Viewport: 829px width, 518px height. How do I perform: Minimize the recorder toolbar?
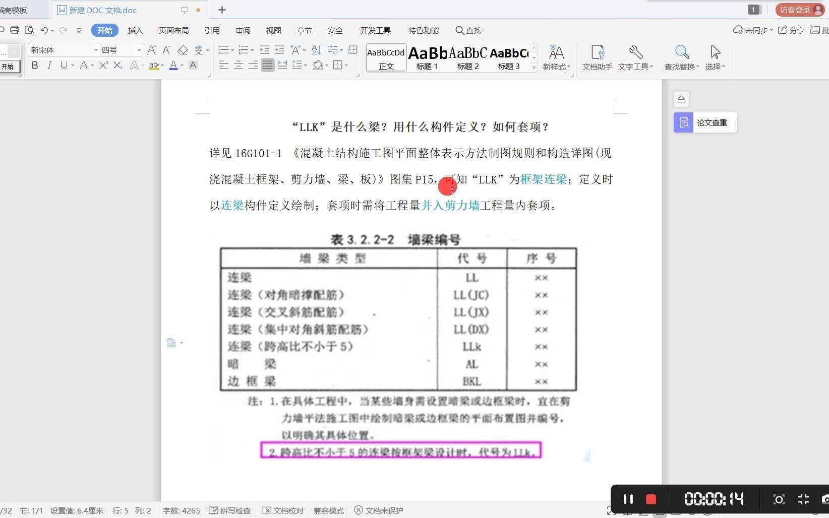(804, 499)
